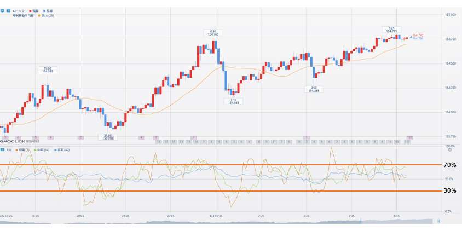Click the 0:30 high price label 154.763
Screen dimensions: 462x231
pos(213,33)
